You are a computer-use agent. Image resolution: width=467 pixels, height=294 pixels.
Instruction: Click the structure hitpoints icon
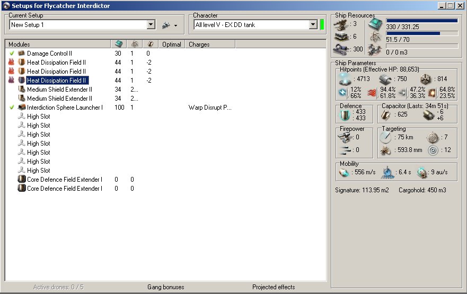click(x=425, y=79)
